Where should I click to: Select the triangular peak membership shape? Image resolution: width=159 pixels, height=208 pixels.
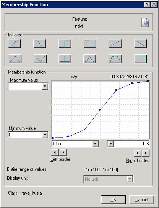click(15, 59)
